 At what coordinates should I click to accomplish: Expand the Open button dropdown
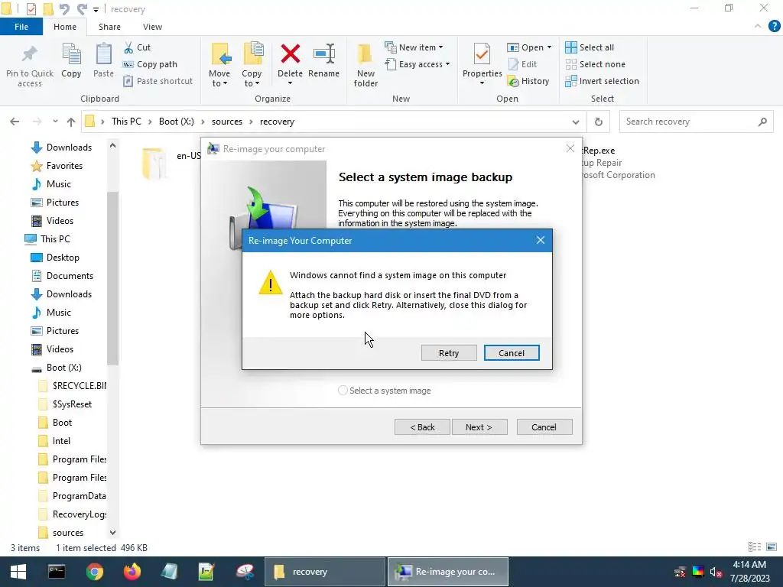tap(549, 47)
